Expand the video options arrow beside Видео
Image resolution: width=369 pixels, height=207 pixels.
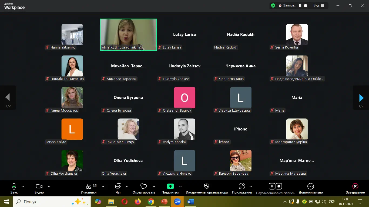[49, 186]
